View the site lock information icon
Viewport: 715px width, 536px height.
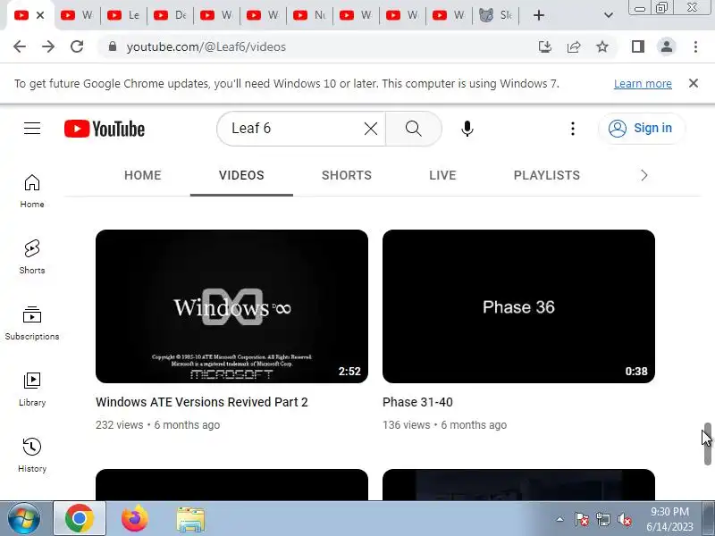113,46
